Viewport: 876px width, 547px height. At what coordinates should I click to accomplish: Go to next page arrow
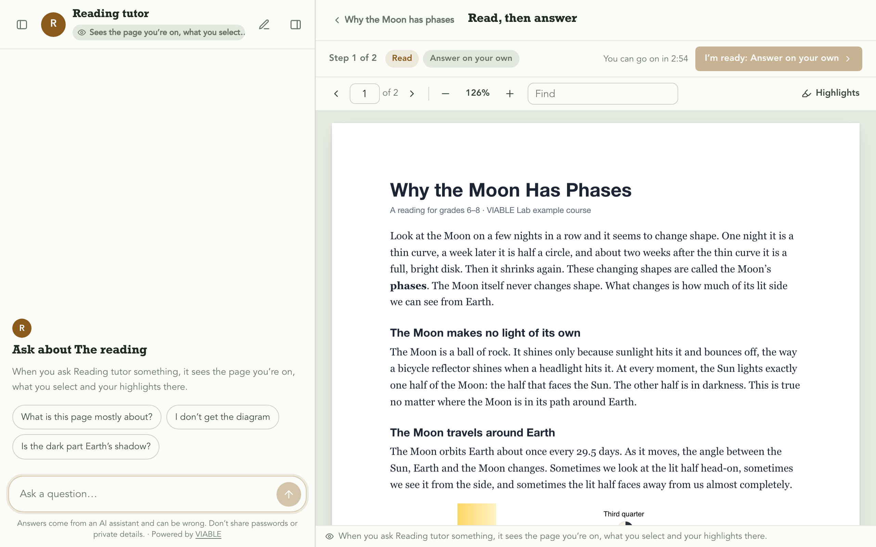click(412, 94)
